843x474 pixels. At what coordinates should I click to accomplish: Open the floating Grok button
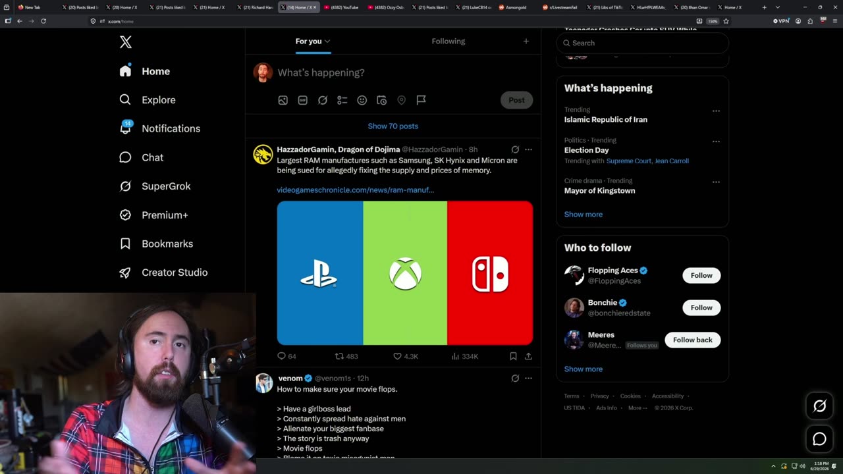[819, 406]
